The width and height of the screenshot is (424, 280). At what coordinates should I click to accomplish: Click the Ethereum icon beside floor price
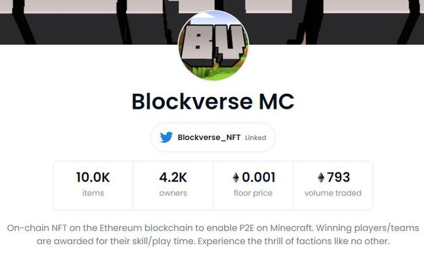pyautogui.click(x=235, y=178)
